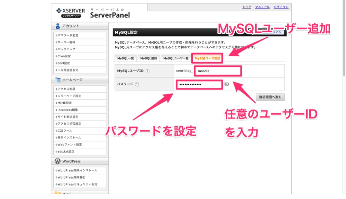Open アクセス制限 in sidebar
This screenshot has width=346, height=199.
[x=80, y=89]
